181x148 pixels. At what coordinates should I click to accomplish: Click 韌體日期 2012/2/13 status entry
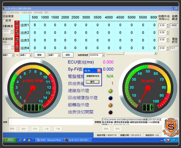pos(131,135)
